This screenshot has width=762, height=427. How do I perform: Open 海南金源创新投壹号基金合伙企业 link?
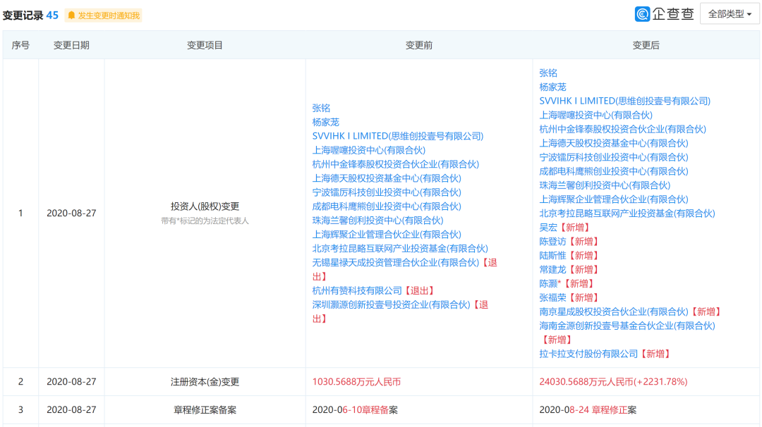(x=627, y=326)
